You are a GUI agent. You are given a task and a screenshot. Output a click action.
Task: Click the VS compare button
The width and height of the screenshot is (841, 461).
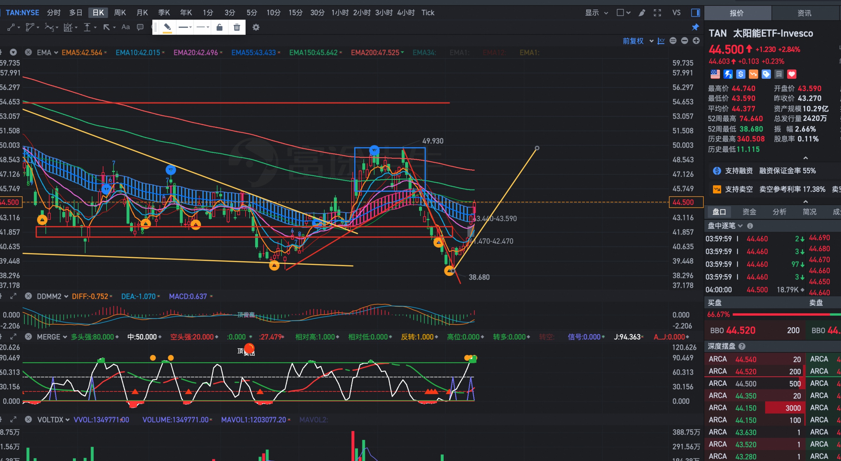tap(676, 13)
